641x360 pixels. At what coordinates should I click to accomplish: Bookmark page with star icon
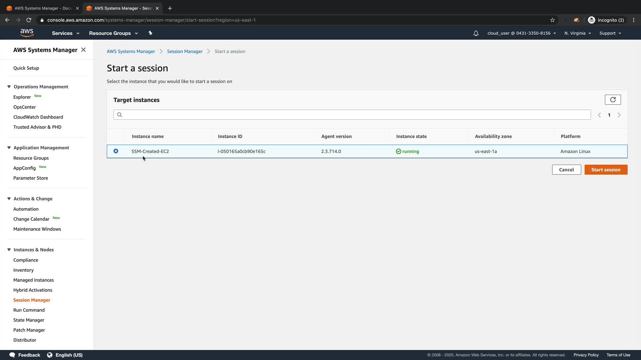[553, 20]
